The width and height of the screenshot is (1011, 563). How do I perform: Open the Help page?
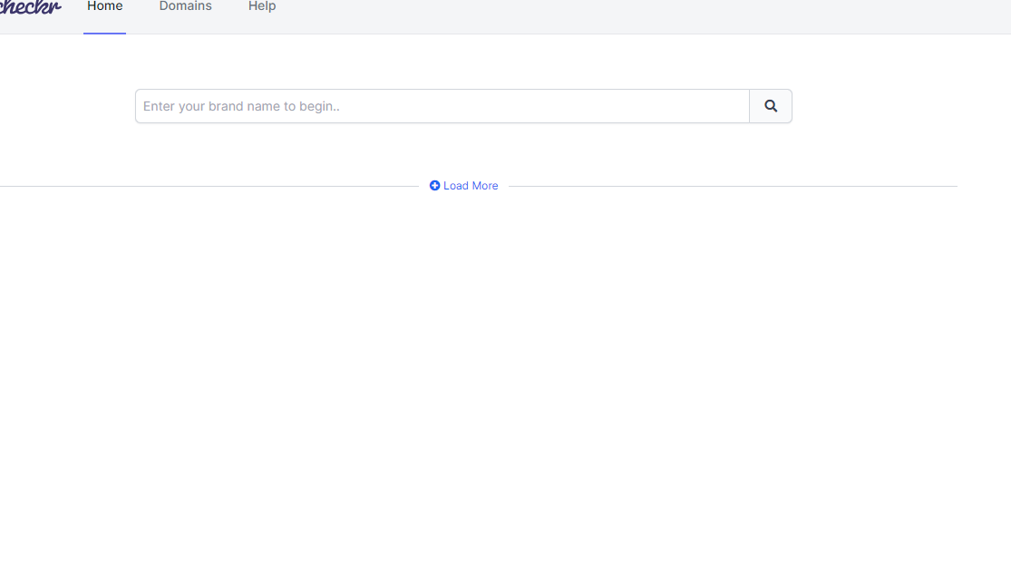(261, 6)
